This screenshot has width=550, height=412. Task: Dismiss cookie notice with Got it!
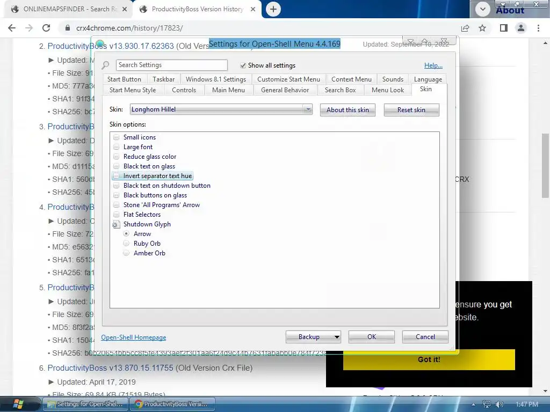[x=429, y=359]
